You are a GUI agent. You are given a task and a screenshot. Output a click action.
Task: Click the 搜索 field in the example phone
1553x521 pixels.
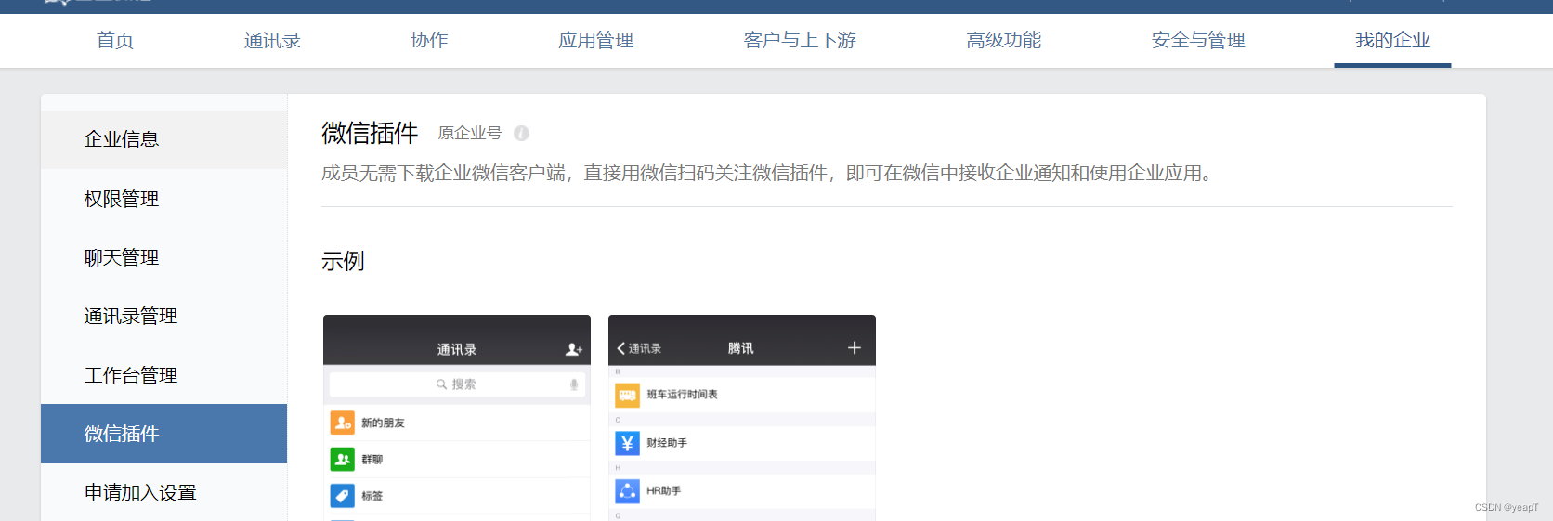tap(457, 384)
